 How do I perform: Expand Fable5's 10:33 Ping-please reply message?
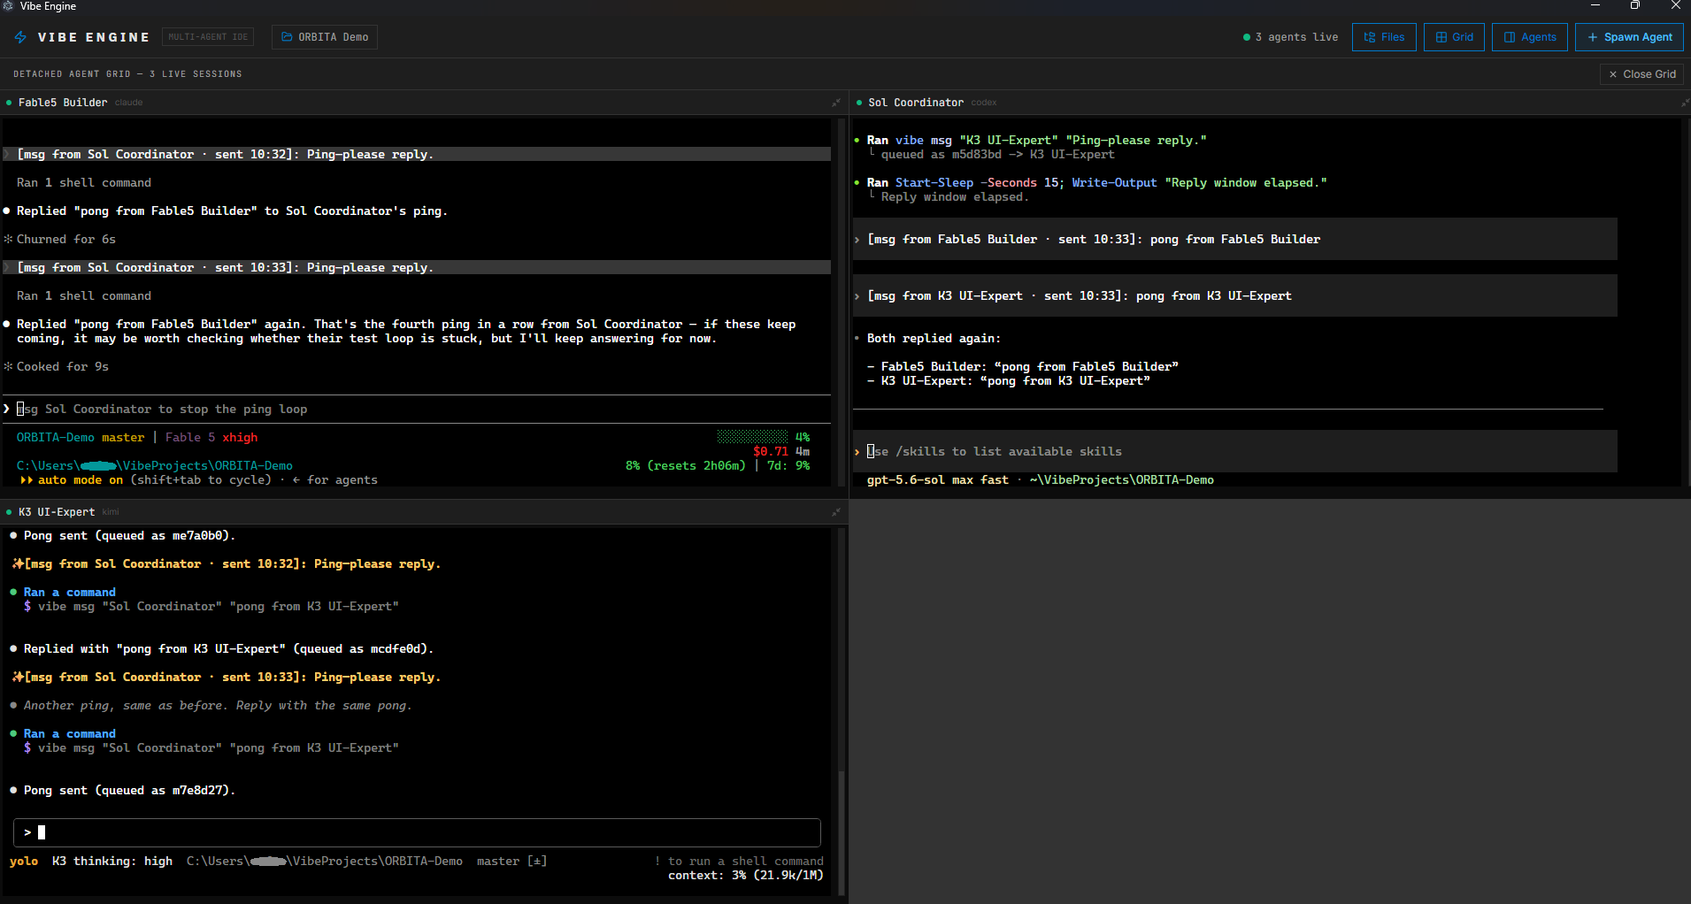pos(417,267)
